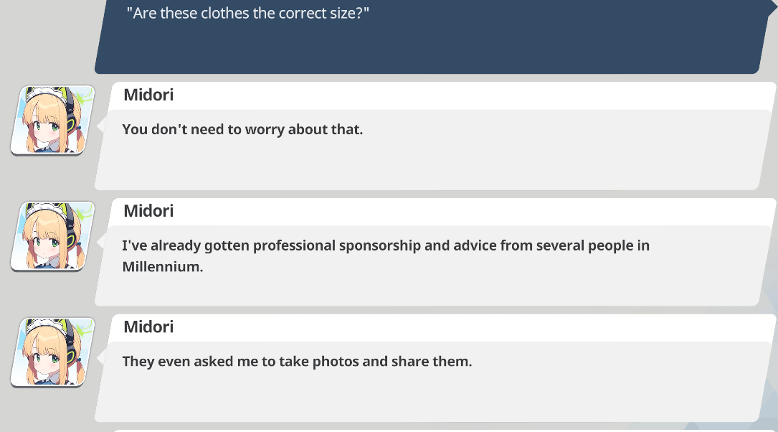This screenshot has width=778, height=432.
Task: Click the speech bubble tail of the first message
Action: click(x=102, y=127)
